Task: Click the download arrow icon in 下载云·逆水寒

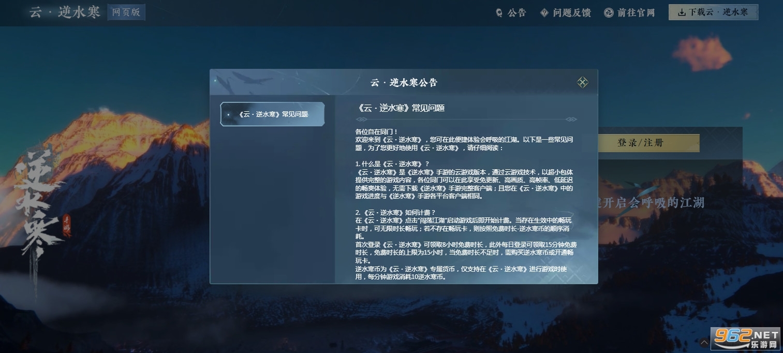Action: point(682,12)
